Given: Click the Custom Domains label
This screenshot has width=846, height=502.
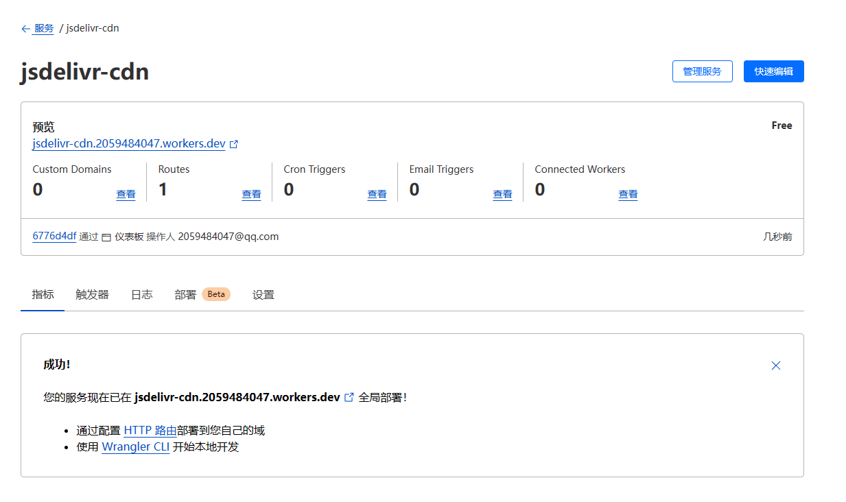Looking at the screenshot, I should tap(72, 169).
